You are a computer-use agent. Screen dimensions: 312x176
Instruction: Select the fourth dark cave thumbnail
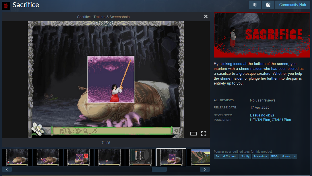tap(109, 157)
